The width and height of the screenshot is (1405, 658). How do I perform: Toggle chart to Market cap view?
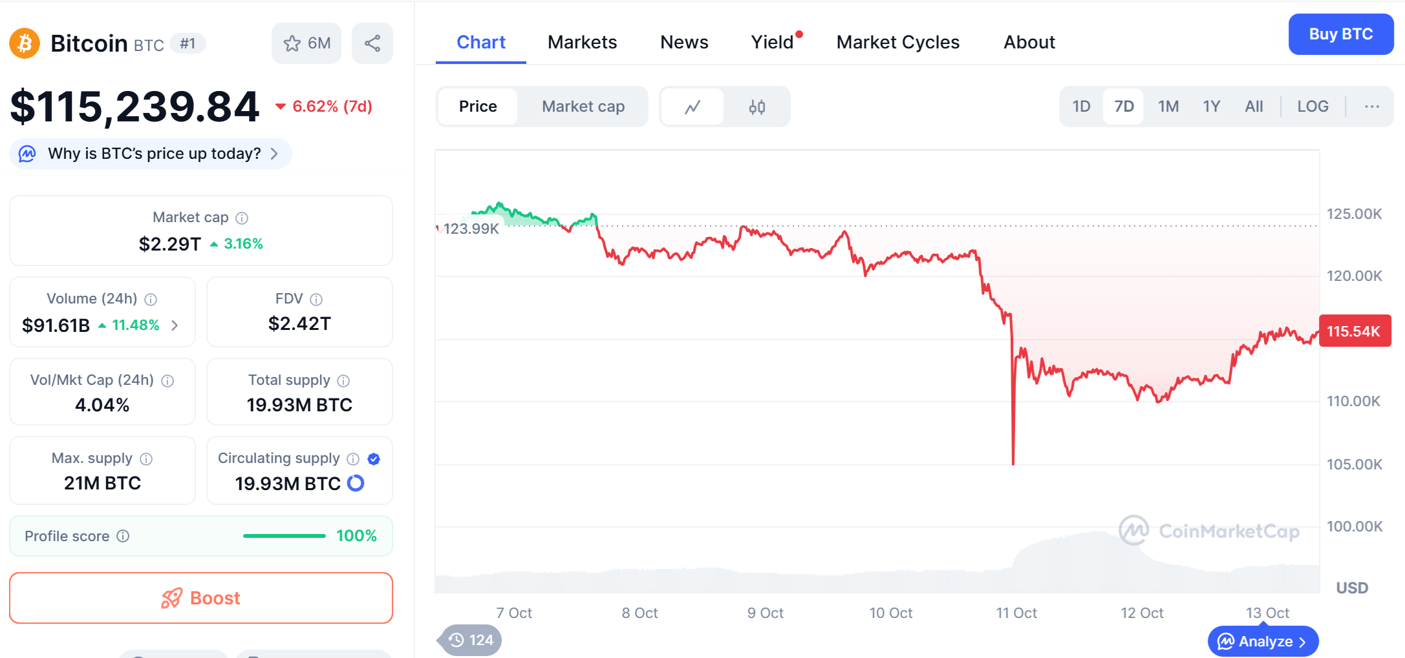pos(583,107)
